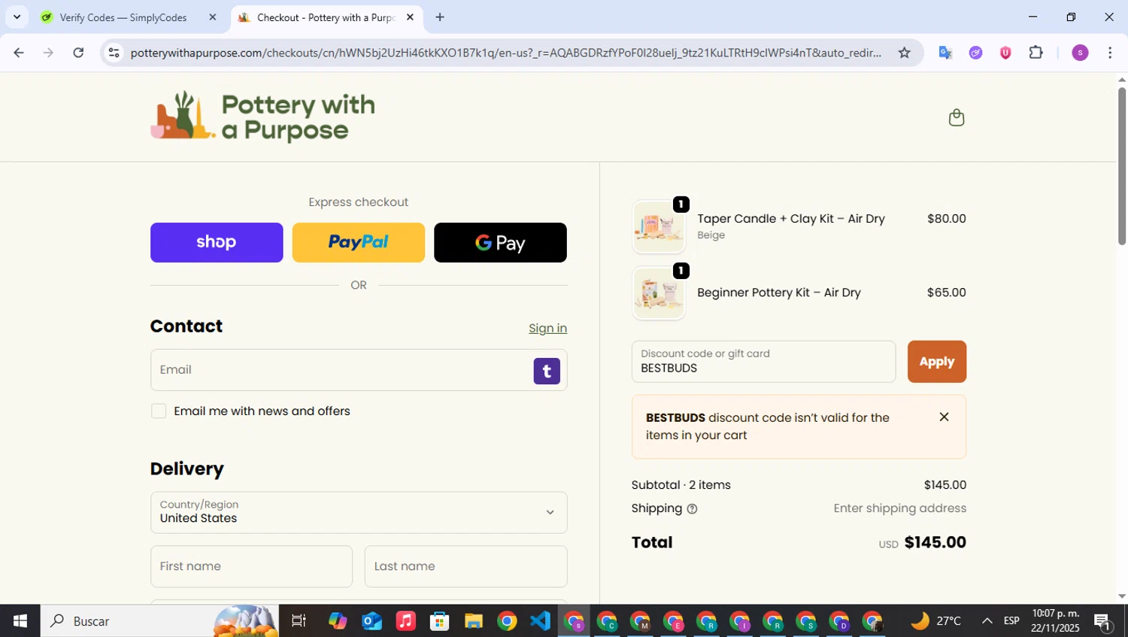Launch Copilot from the taskbar
The height and width of the screenshot is (637, 1128).
click(x=338, y=620)
